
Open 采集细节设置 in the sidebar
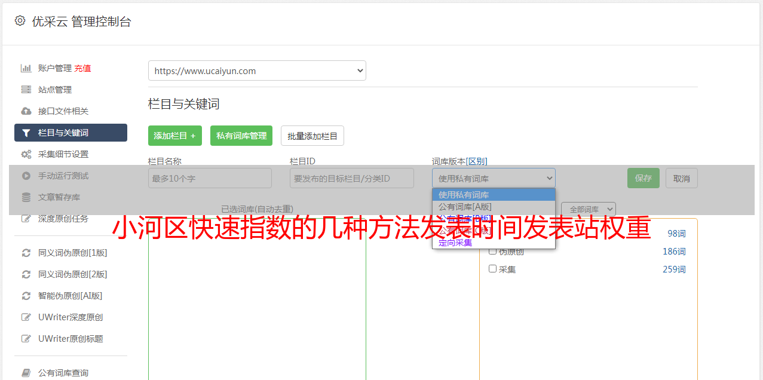63,154
